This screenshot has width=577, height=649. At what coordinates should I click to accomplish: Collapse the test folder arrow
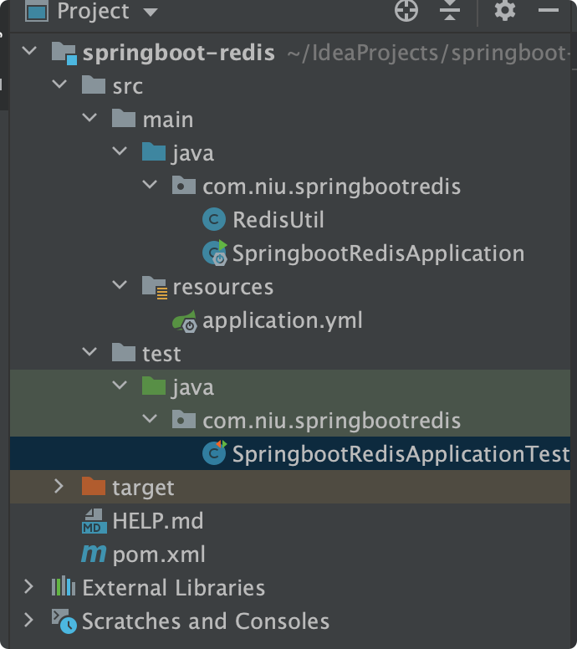coord(89,353)
